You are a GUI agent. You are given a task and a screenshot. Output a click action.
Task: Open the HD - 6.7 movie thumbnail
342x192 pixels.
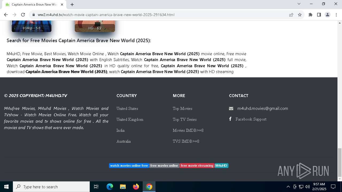point(95,26)
